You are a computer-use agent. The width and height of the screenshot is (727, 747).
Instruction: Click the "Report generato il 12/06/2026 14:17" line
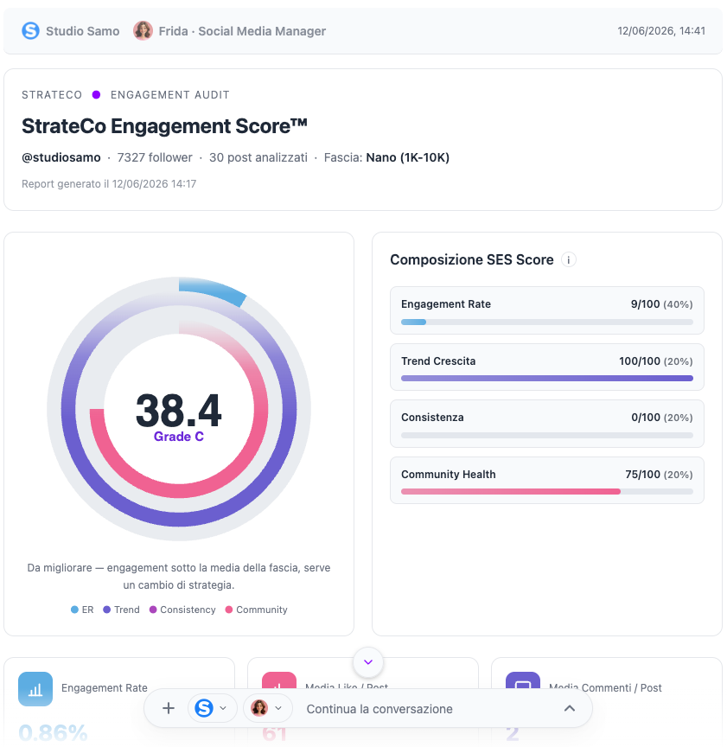tap(109, 184)
